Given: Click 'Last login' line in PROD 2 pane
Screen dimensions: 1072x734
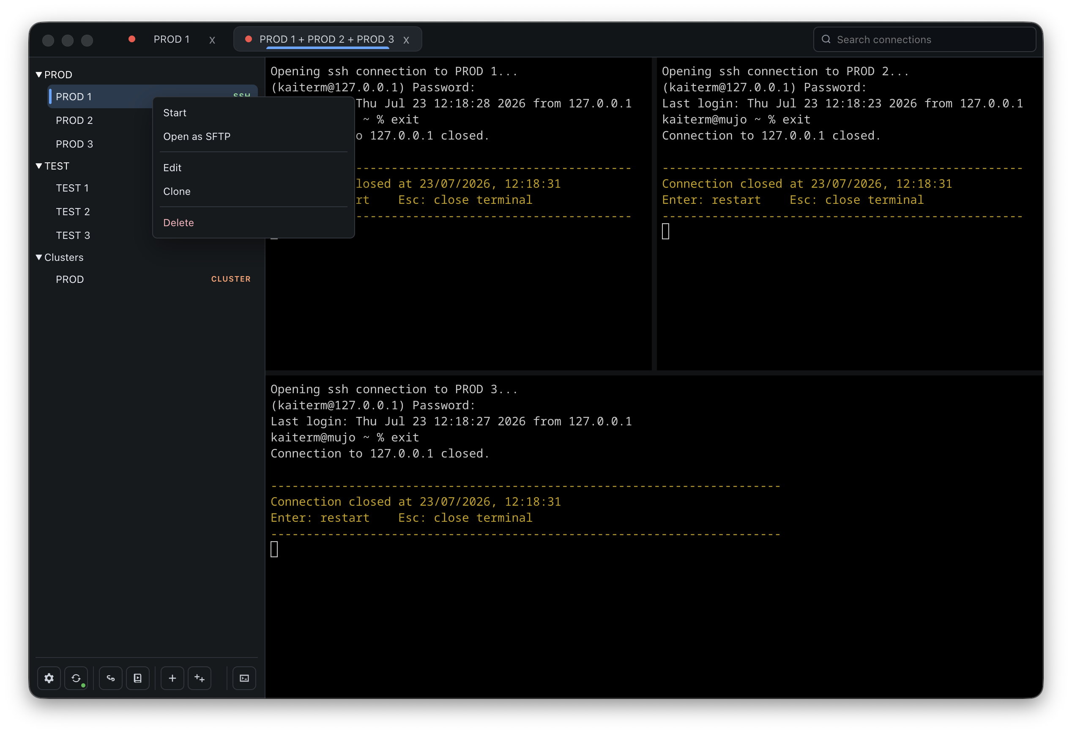Looking at the screenshot, I should [x=842, y=103].
